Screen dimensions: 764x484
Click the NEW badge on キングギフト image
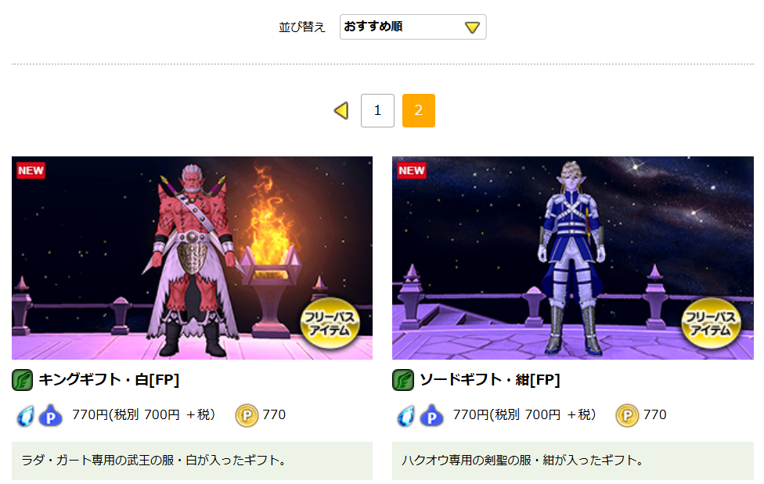(x=31, y=170)
